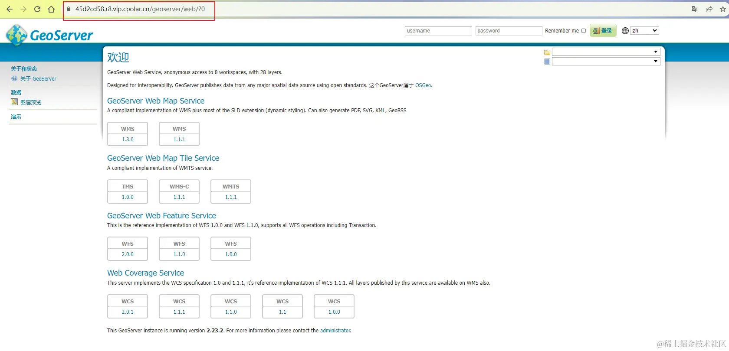Open 图层预览 sidebar item
Viewport: 729px width, 351px height.
pyautogui.click(x=31, y=103)
